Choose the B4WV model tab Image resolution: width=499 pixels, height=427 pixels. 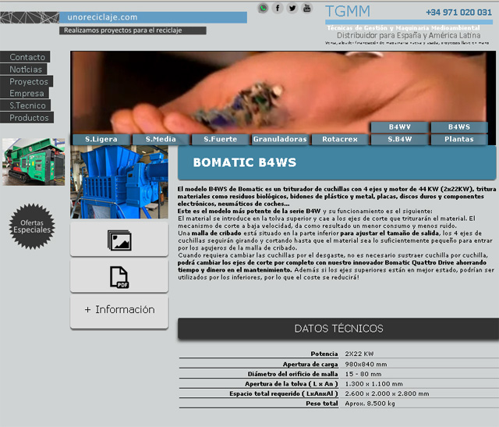coord(399,127)
